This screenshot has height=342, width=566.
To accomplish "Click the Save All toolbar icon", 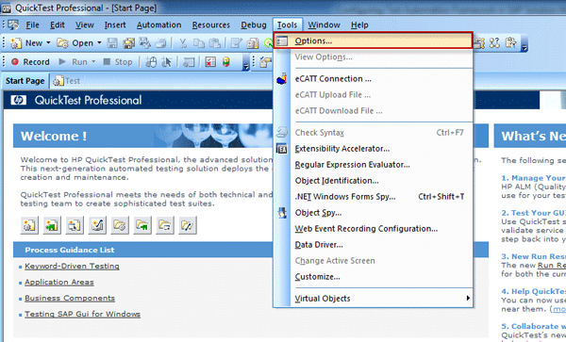I will 128,43.
